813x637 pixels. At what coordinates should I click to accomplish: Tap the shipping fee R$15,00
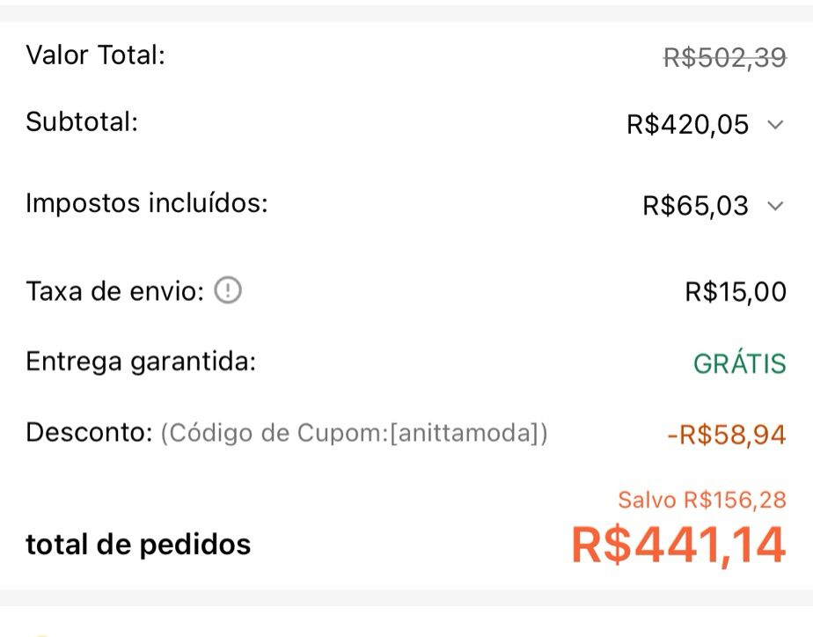(x=735, y=291)
